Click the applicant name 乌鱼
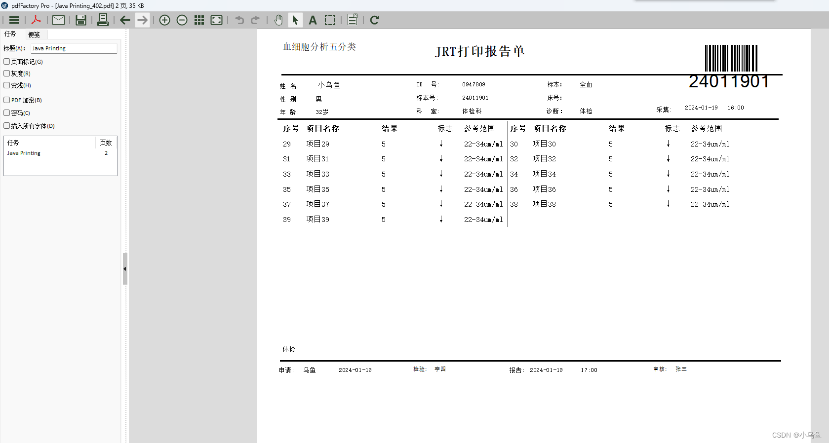This screenshot has height=443, width=829. pos(310,370)
